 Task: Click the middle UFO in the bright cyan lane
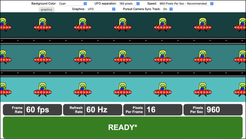(x=123, y=90)
